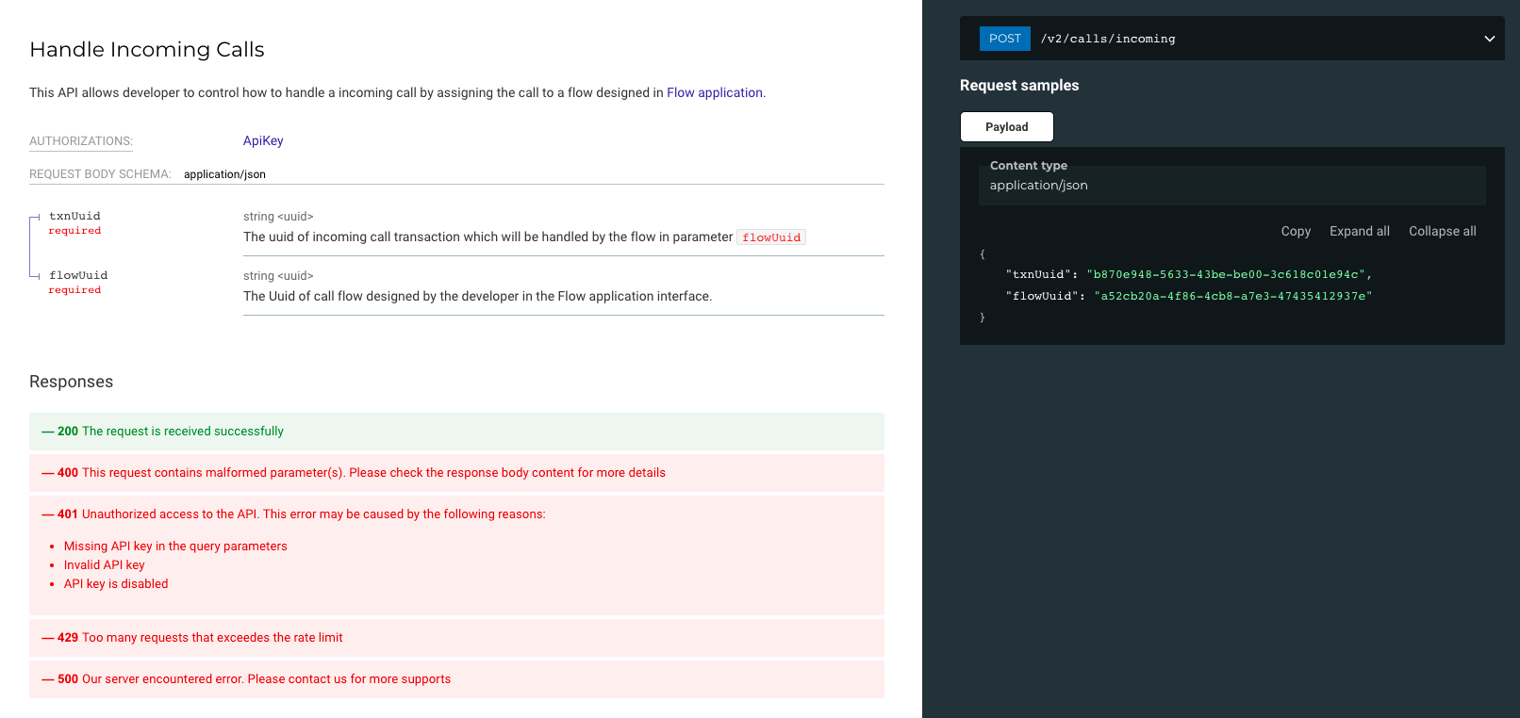This screenshot has height=718, width=1520.
Task: Click the 'Invalid API key' bullet
Action: coord(105,565)
